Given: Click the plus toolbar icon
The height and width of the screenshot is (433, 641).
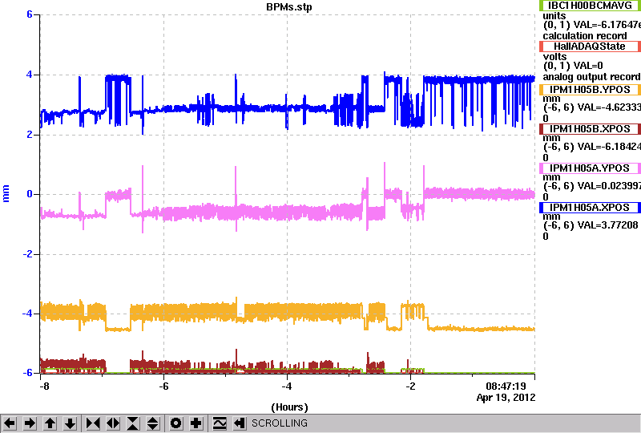Looking at the screenshot, I should [196, 423].
